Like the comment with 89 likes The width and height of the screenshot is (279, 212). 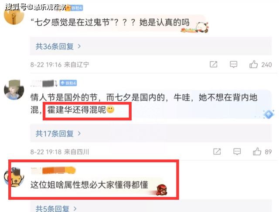(x=257, y=151)
